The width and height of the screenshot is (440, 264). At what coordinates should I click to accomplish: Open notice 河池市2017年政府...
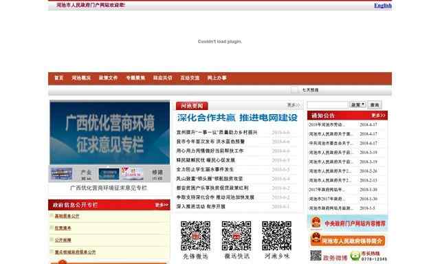pos(327,199)
